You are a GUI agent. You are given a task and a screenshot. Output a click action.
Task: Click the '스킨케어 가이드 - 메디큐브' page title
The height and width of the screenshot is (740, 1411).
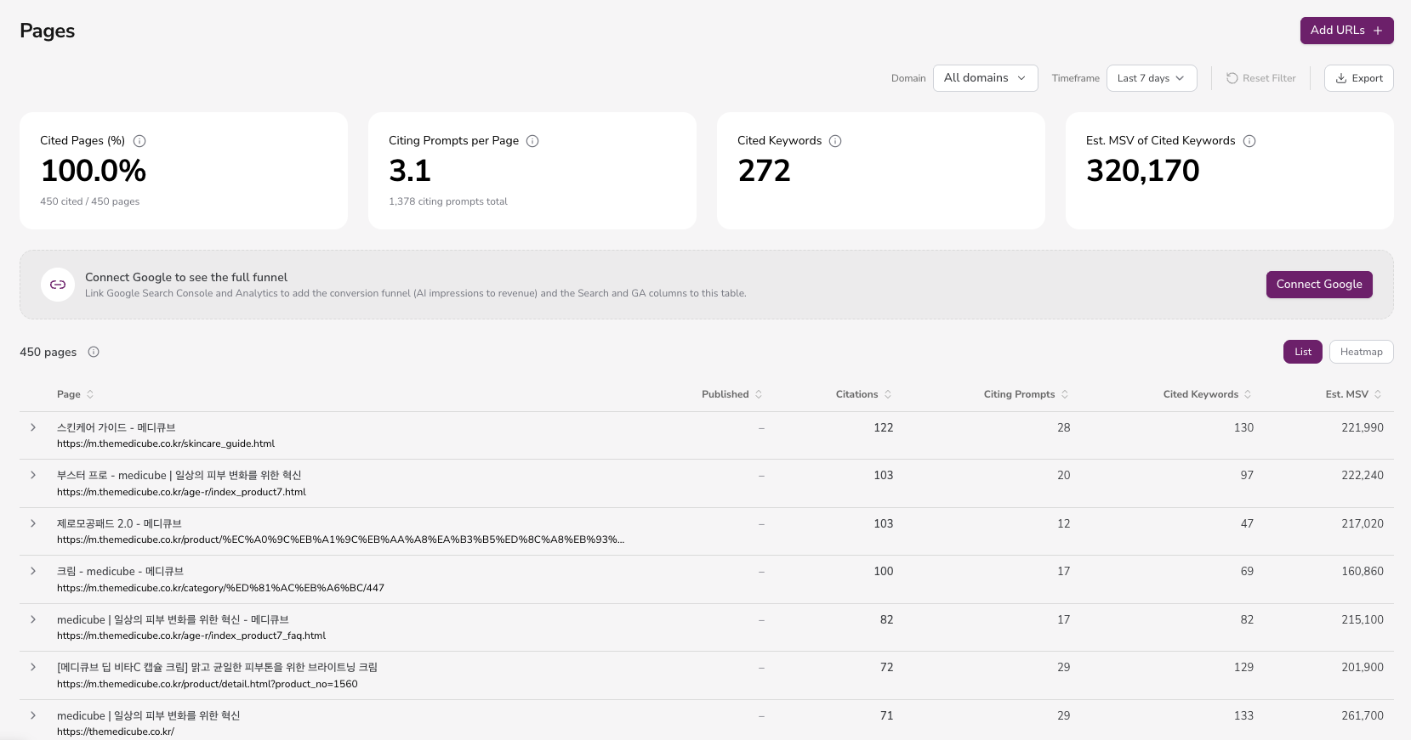point(117,427)
